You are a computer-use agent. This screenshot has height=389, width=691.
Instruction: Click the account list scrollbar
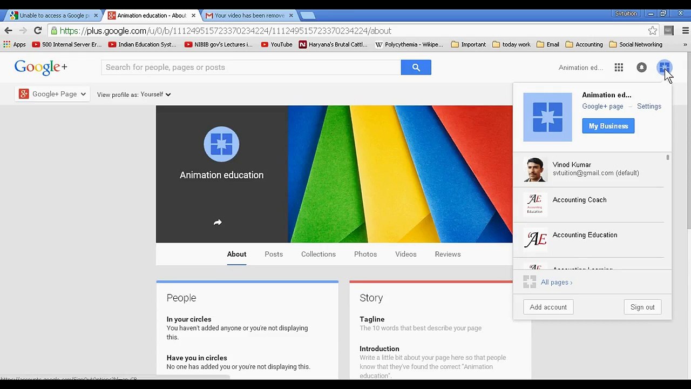click(668, 158)
